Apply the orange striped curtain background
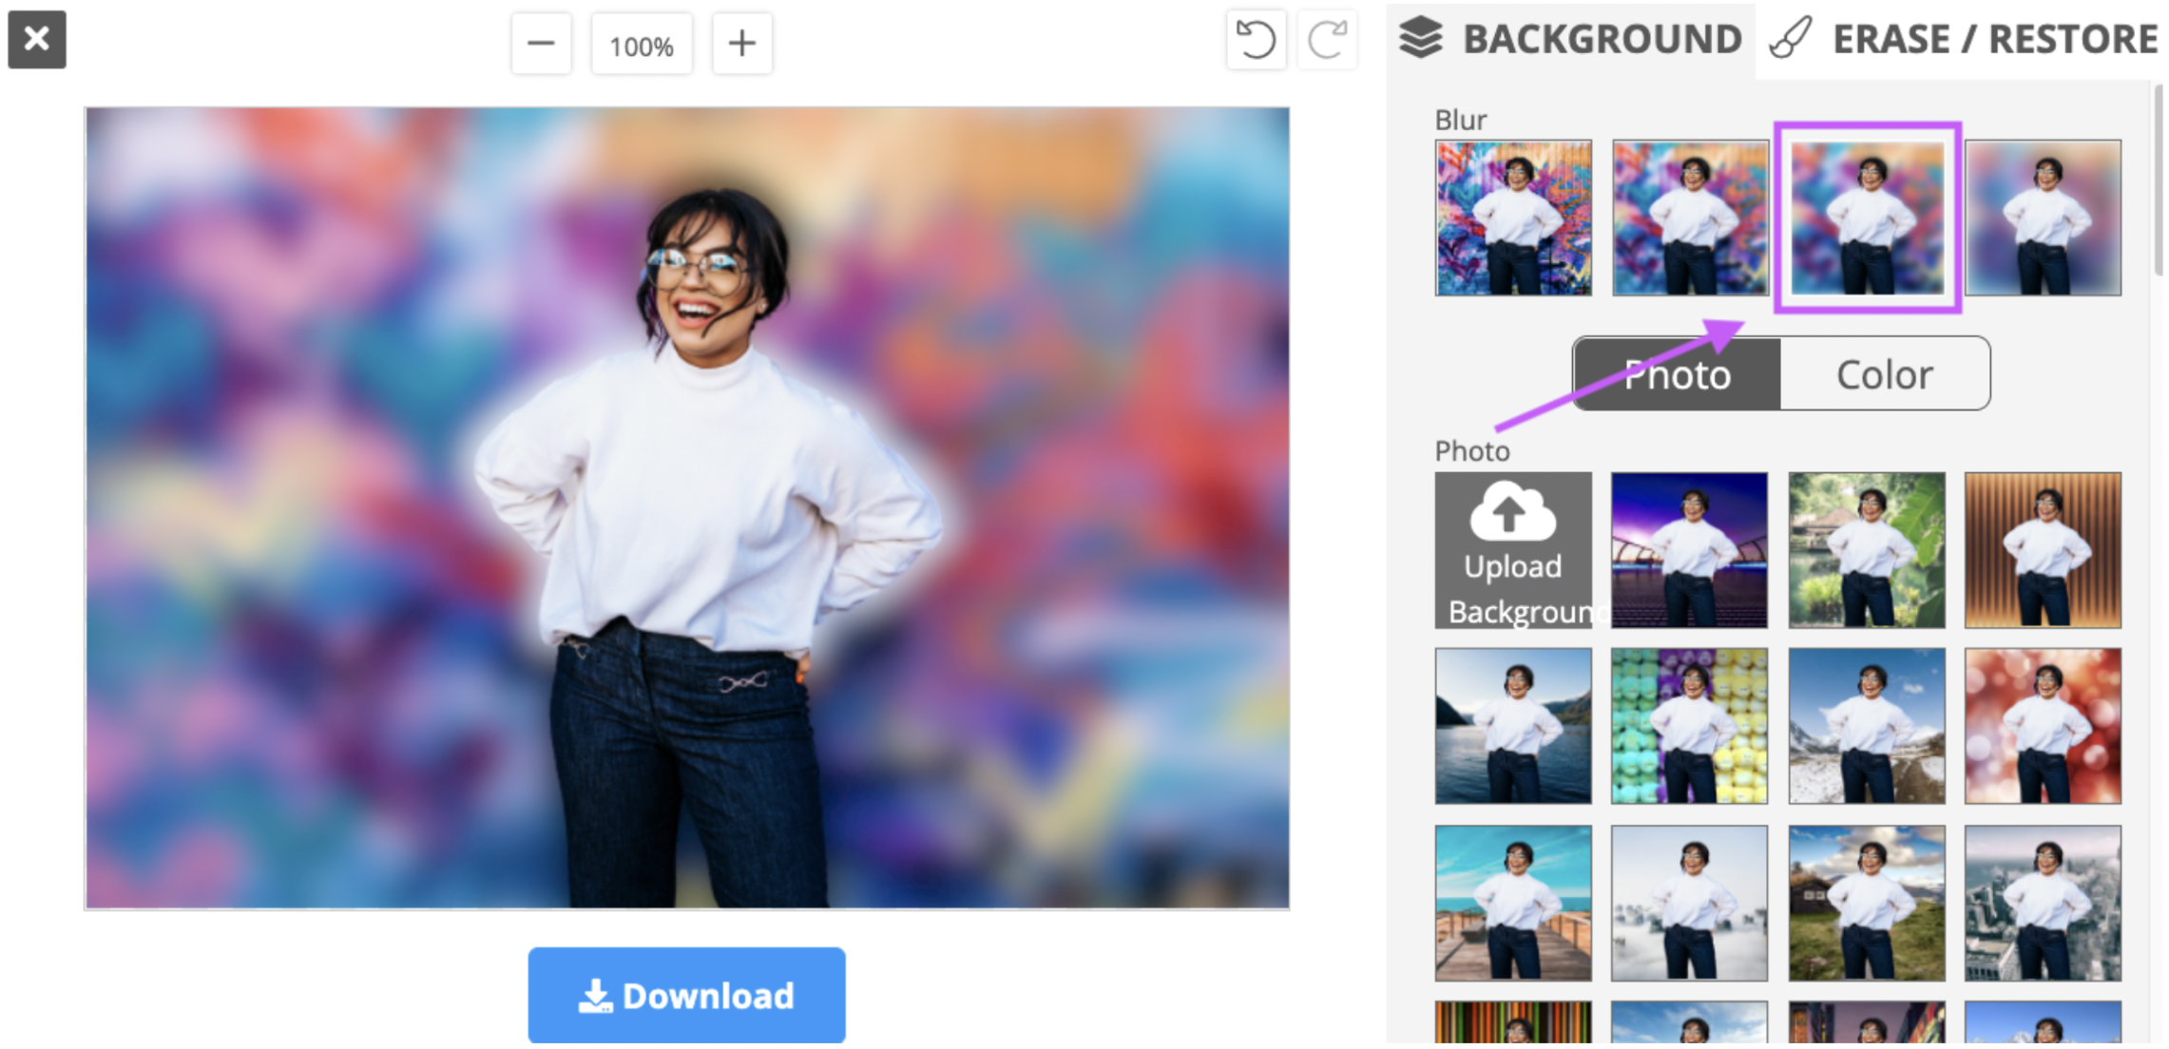This screenshot has width=2169, height=1049. click(2044, 550)
